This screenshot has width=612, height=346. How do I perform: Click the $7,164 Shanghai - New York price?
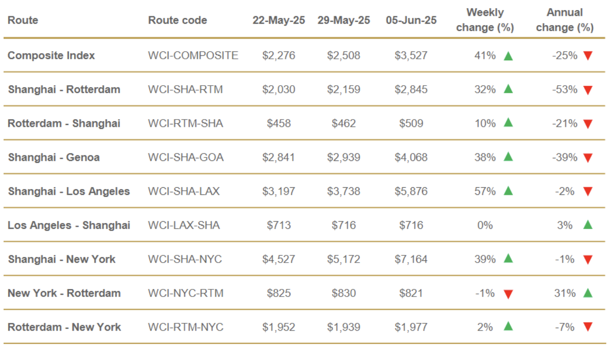pyautogui.click(x=411, y=259)
